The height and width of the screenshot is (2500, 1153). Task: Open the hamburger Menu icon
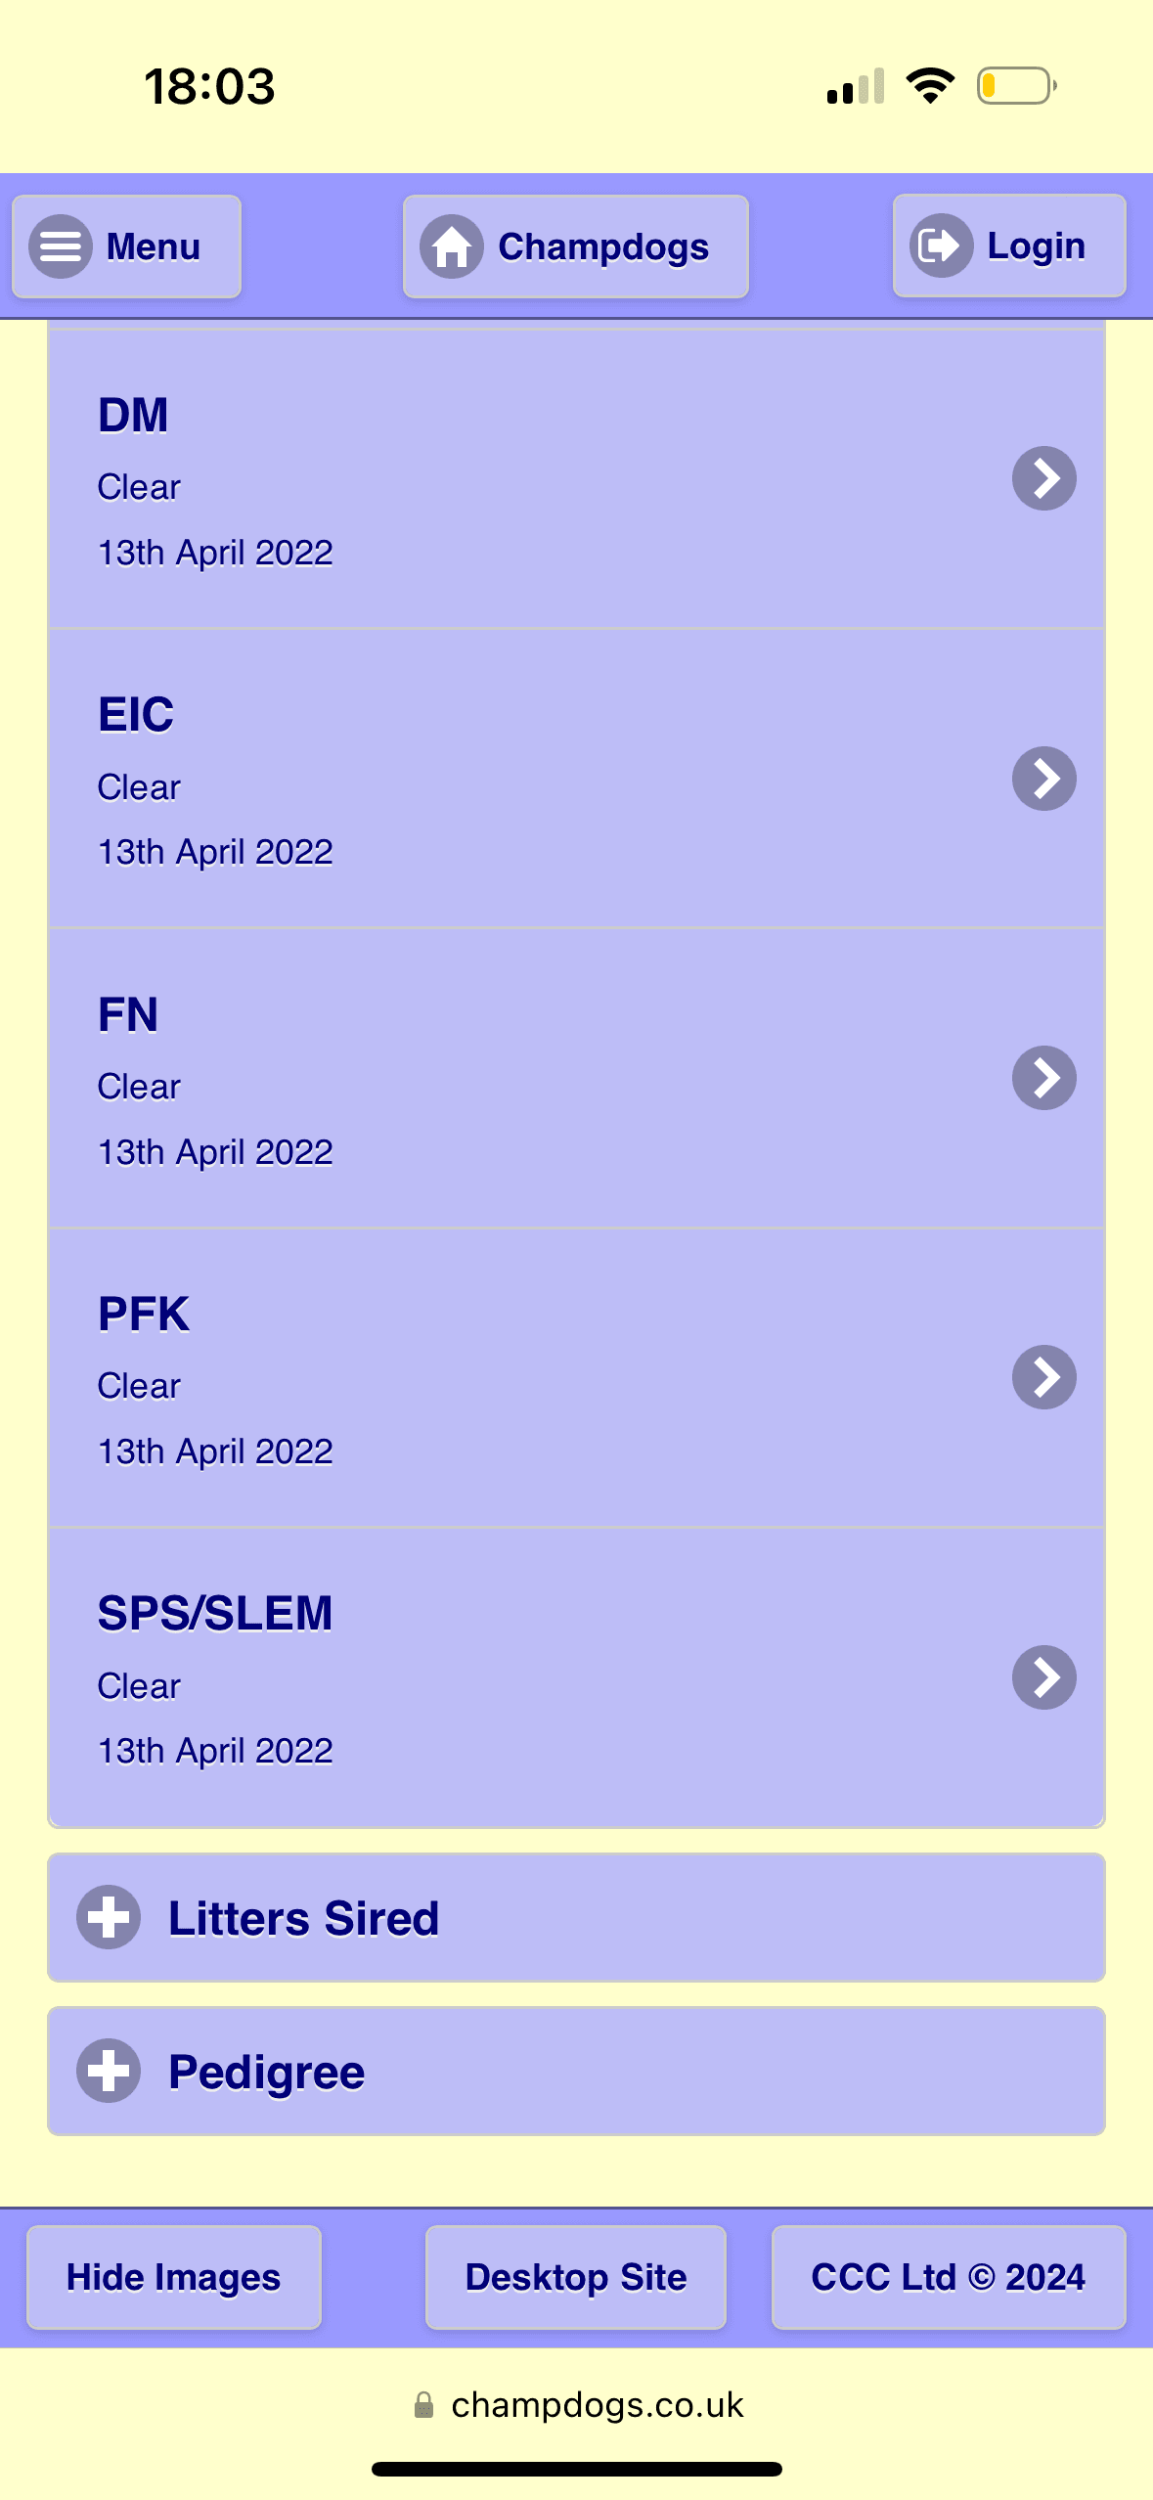click(61, 246)
